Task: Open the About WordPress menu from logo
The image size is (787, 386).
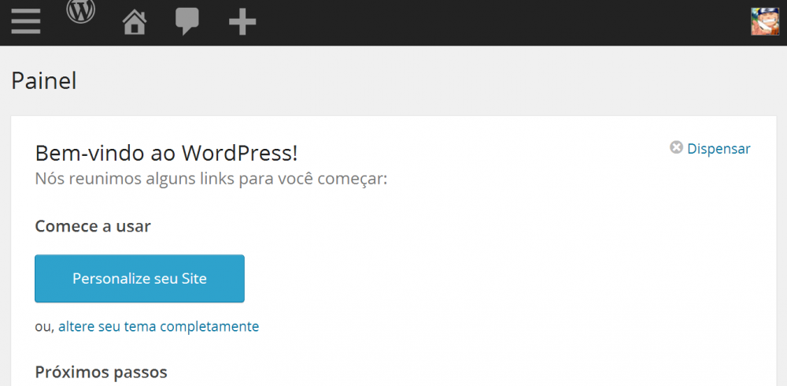Action: click(x=81, y=11)
